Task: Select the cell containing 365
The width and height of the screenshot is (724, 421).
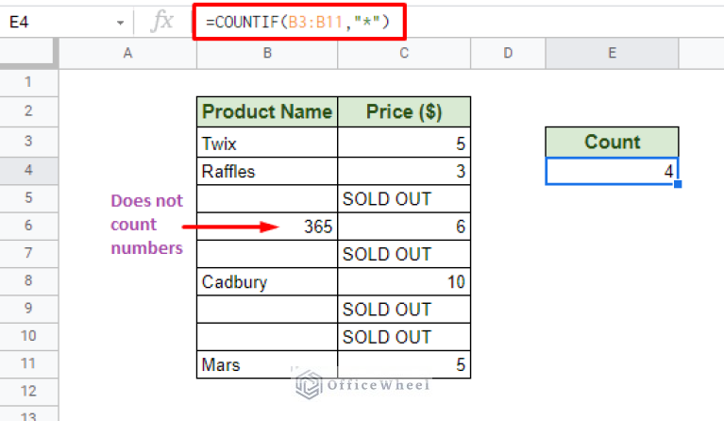Action: coord(267,227)
